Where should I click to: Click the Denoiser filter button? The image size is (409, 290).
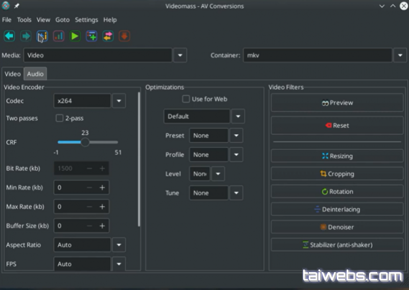click(337, 227)
